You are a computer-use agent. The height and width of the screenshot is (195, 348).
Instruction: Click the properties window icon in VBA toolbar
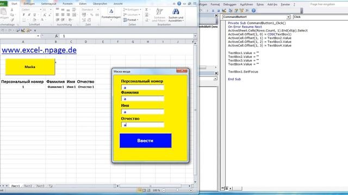(236, 10)
